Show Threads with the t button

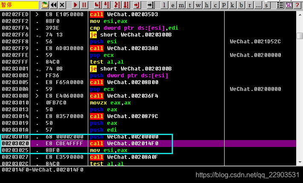pyautogui.click(x=190, y=5)
